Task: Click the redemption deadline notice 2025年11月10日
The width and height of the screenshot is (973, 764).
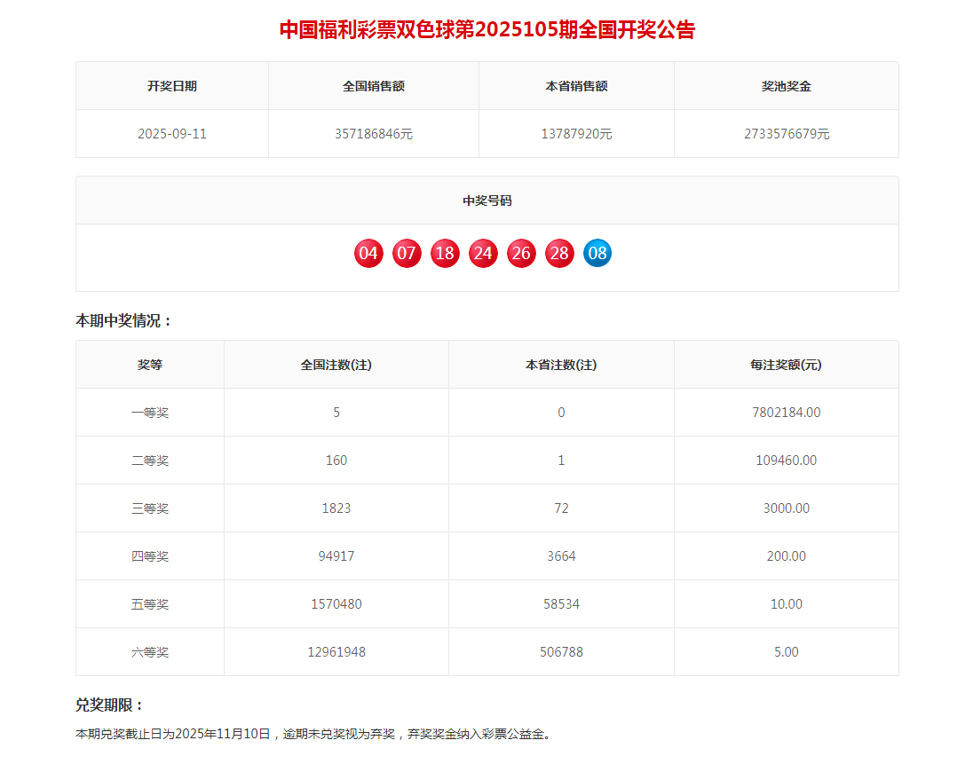Action: (224, 734)
